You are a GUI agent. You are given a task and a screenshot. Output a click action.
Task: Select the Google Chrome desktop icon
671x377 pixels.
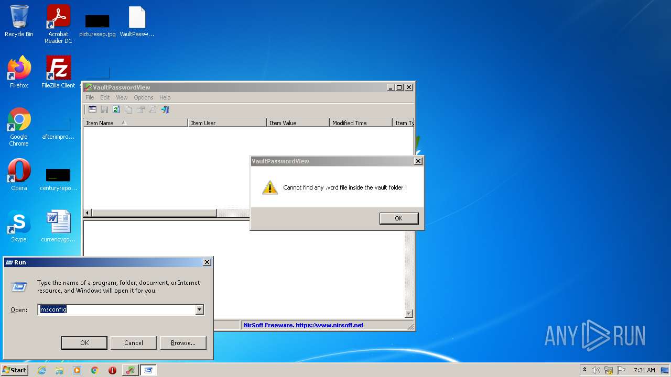[19, 127]
